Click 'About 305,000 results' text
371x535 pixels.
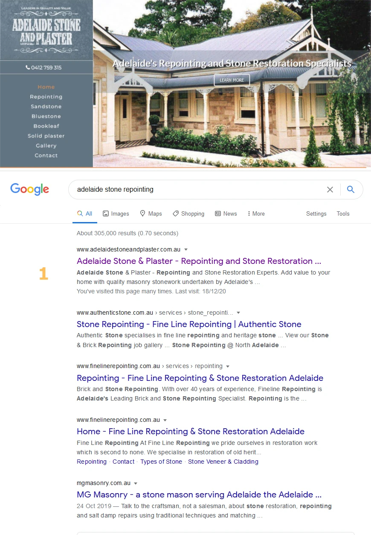128,234
